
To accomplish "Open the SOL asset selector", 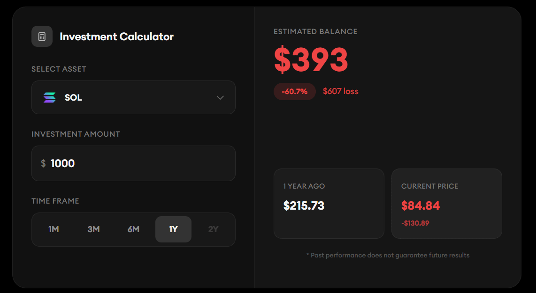I will pyautogui.click(x=133, y=97).
